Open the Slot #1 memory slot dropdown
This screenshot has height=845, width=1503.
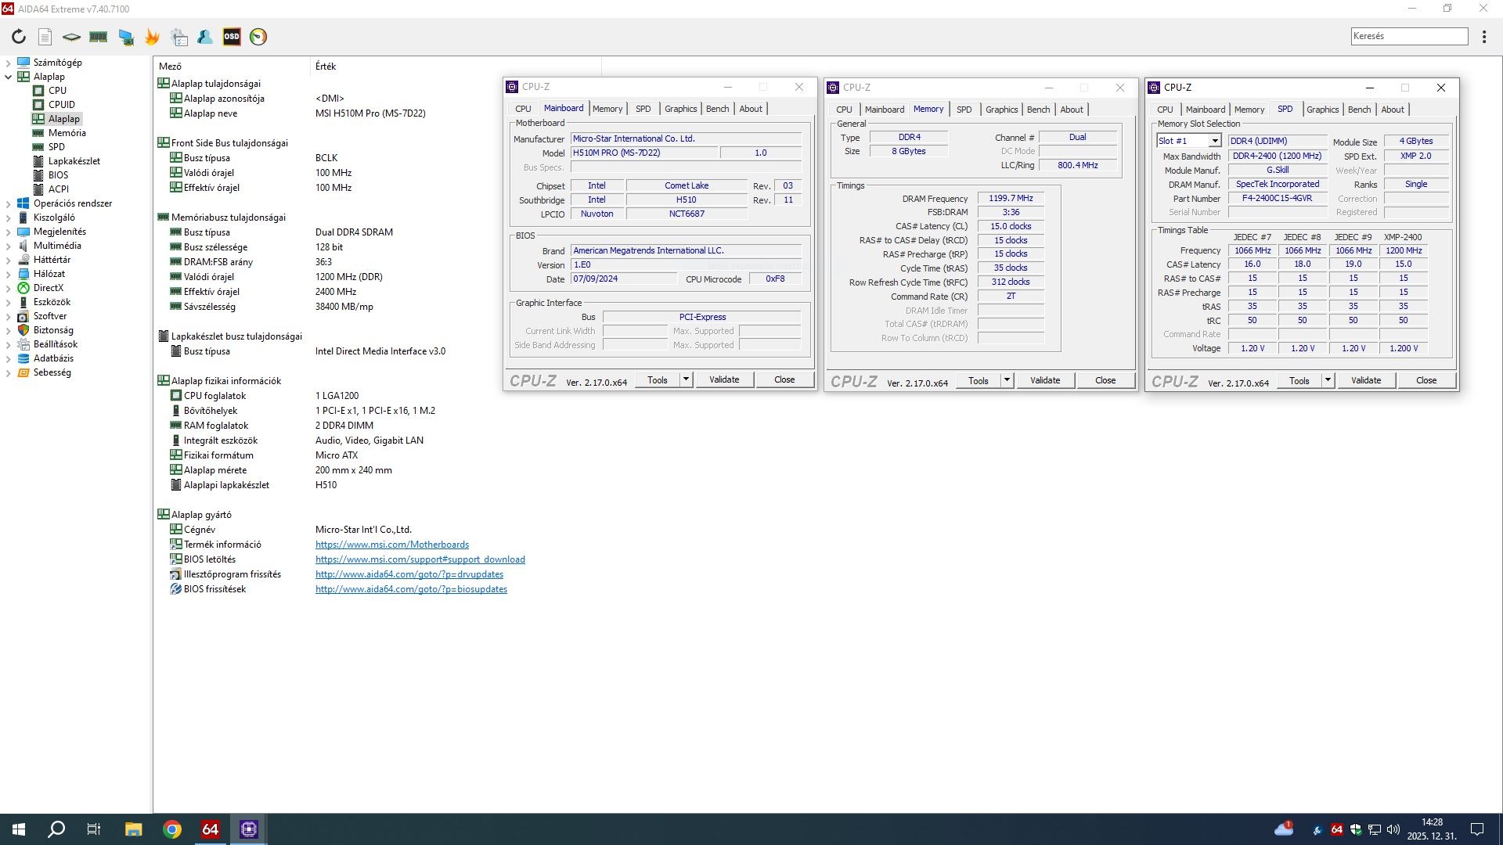click(1214, 141)
